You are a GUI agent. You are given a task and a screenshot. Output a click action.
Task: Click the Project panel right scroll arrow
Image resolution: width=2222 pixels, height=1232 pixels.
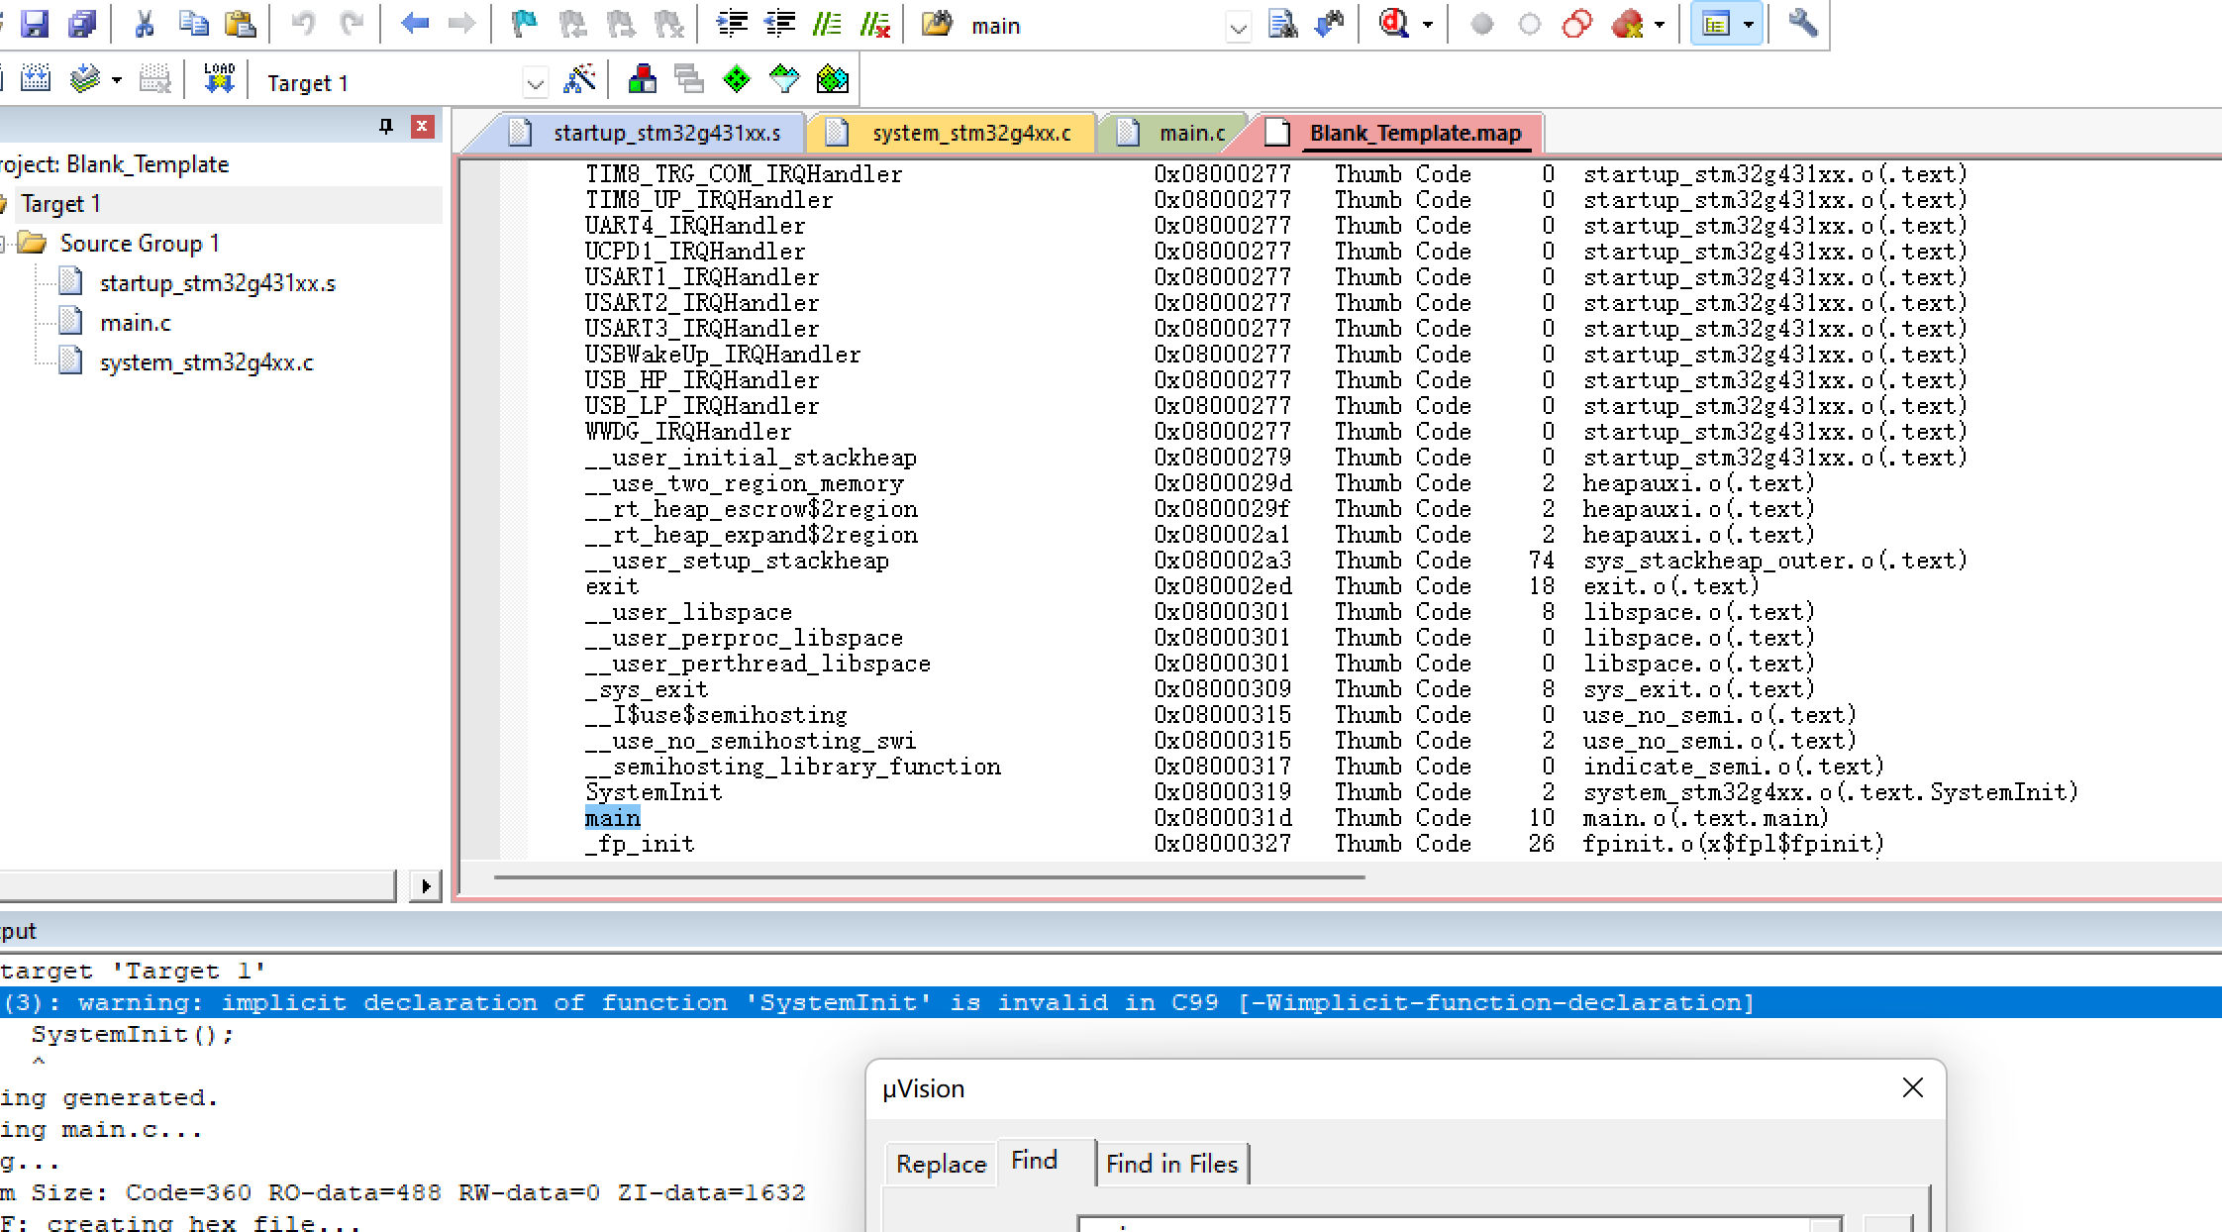pos(426,885)
